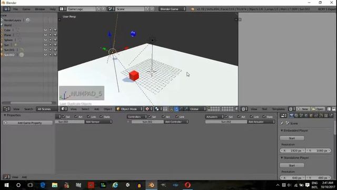Image resolution: width=337 pixels, height=190 pixels.
Task: Edit Embedded Player X resolution field
Action: tap(293, 150)
